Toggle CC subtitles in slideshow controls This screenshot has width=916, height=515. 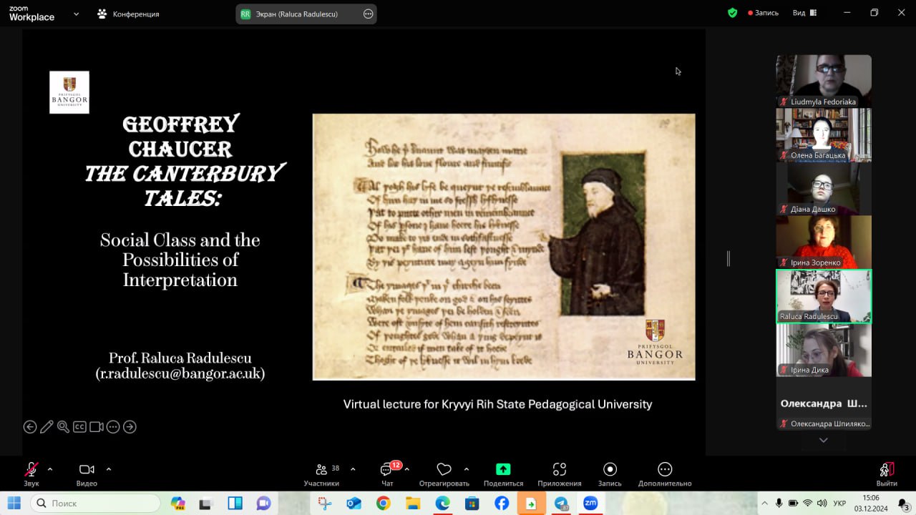coord(79,427)
